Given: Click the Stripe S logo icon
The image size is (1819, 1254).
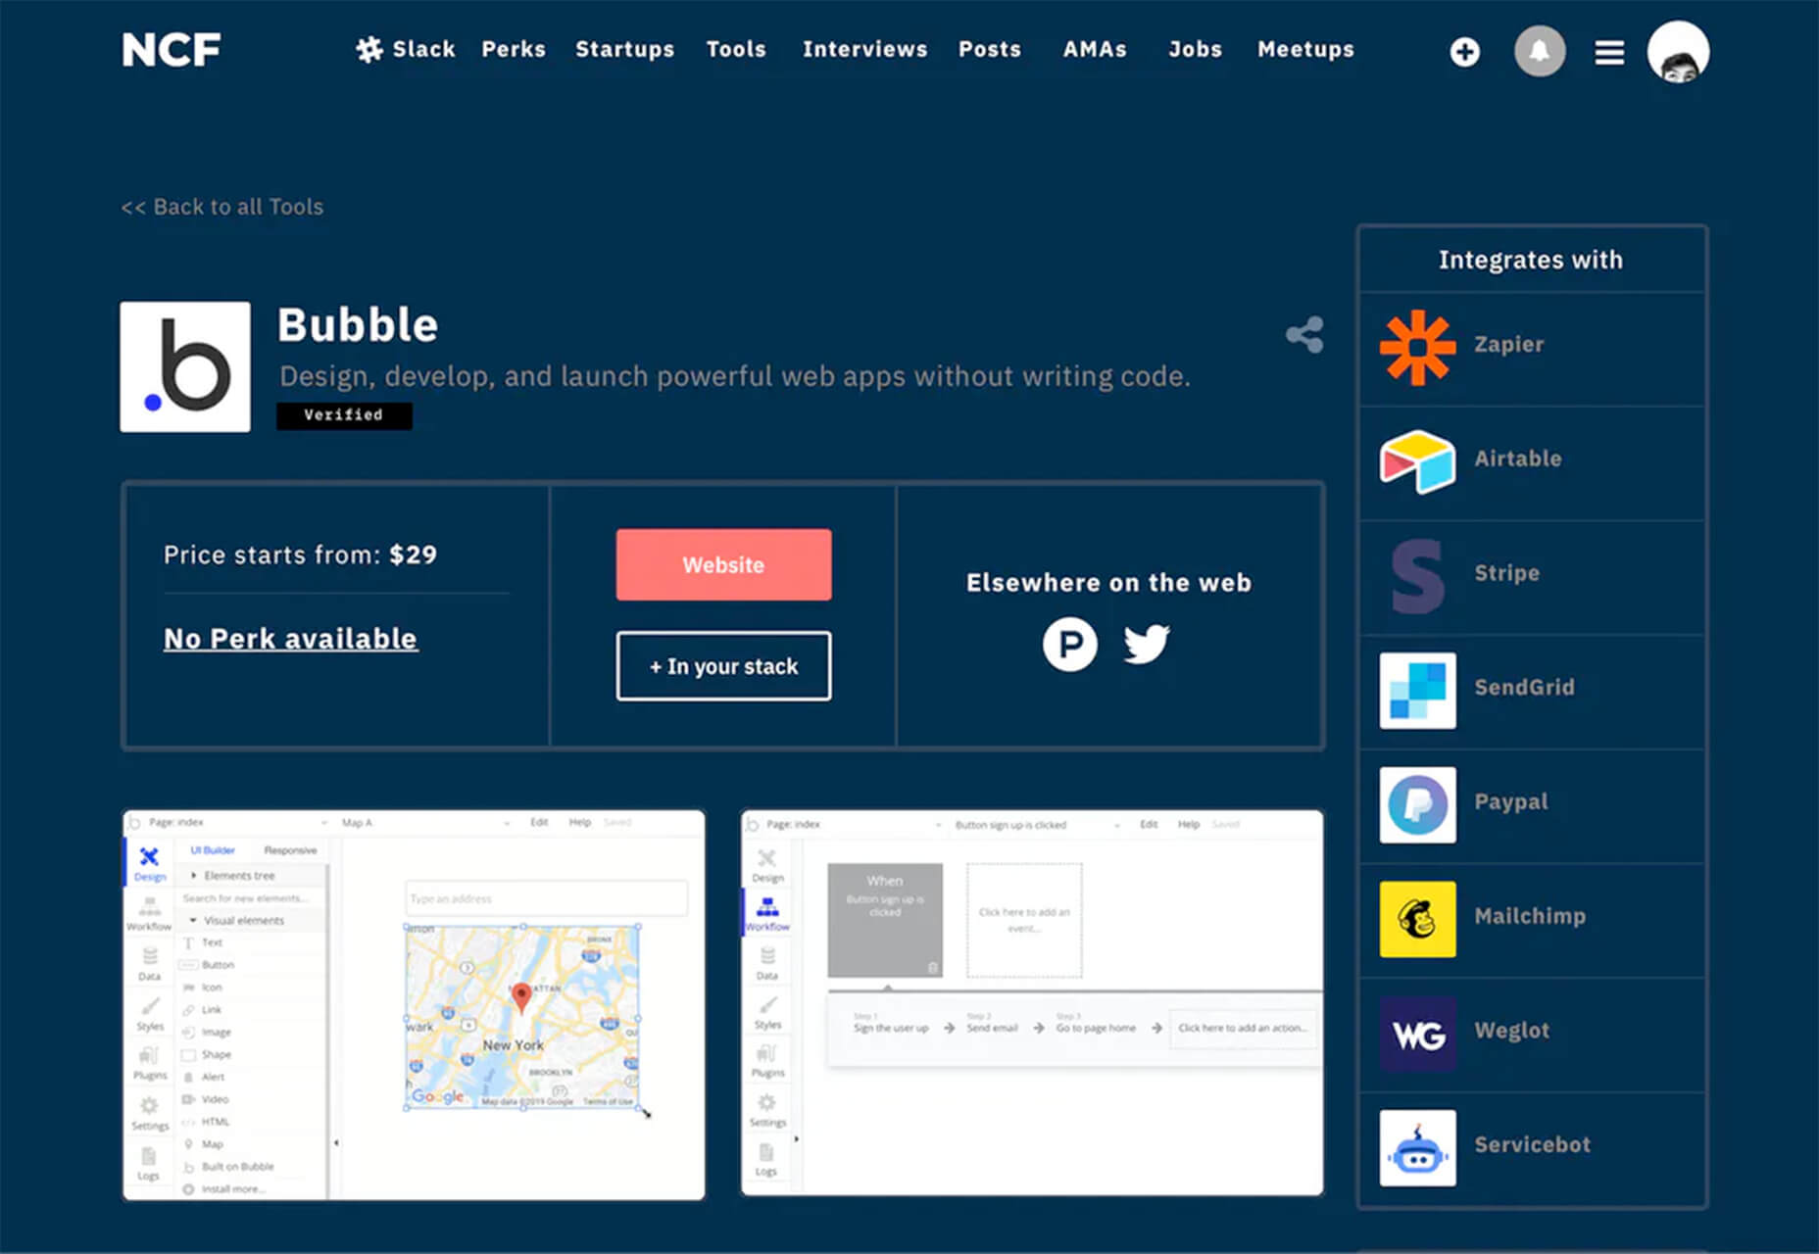Looking at the screenshot, I should coord(1417,575).
